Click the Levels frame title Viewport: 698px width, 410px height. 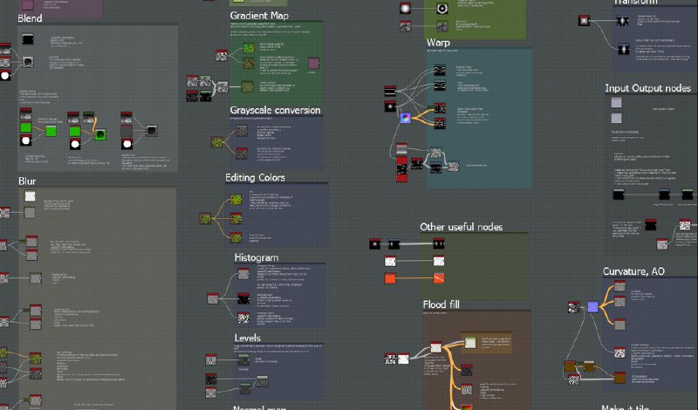coord(248,338)
